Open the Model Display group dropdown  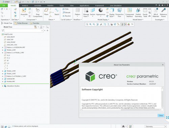[x=103, y=19]
